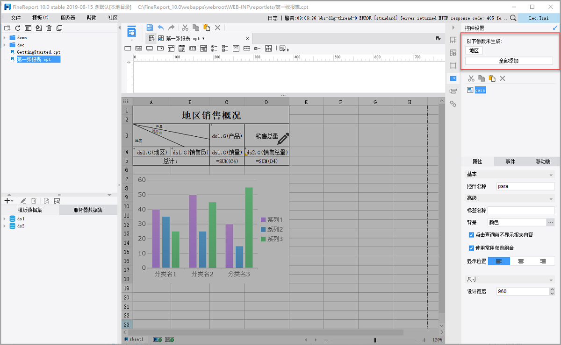Refresh the template file tree
The height and width of the screenshot is (345, 561).
tap(17, 28)
